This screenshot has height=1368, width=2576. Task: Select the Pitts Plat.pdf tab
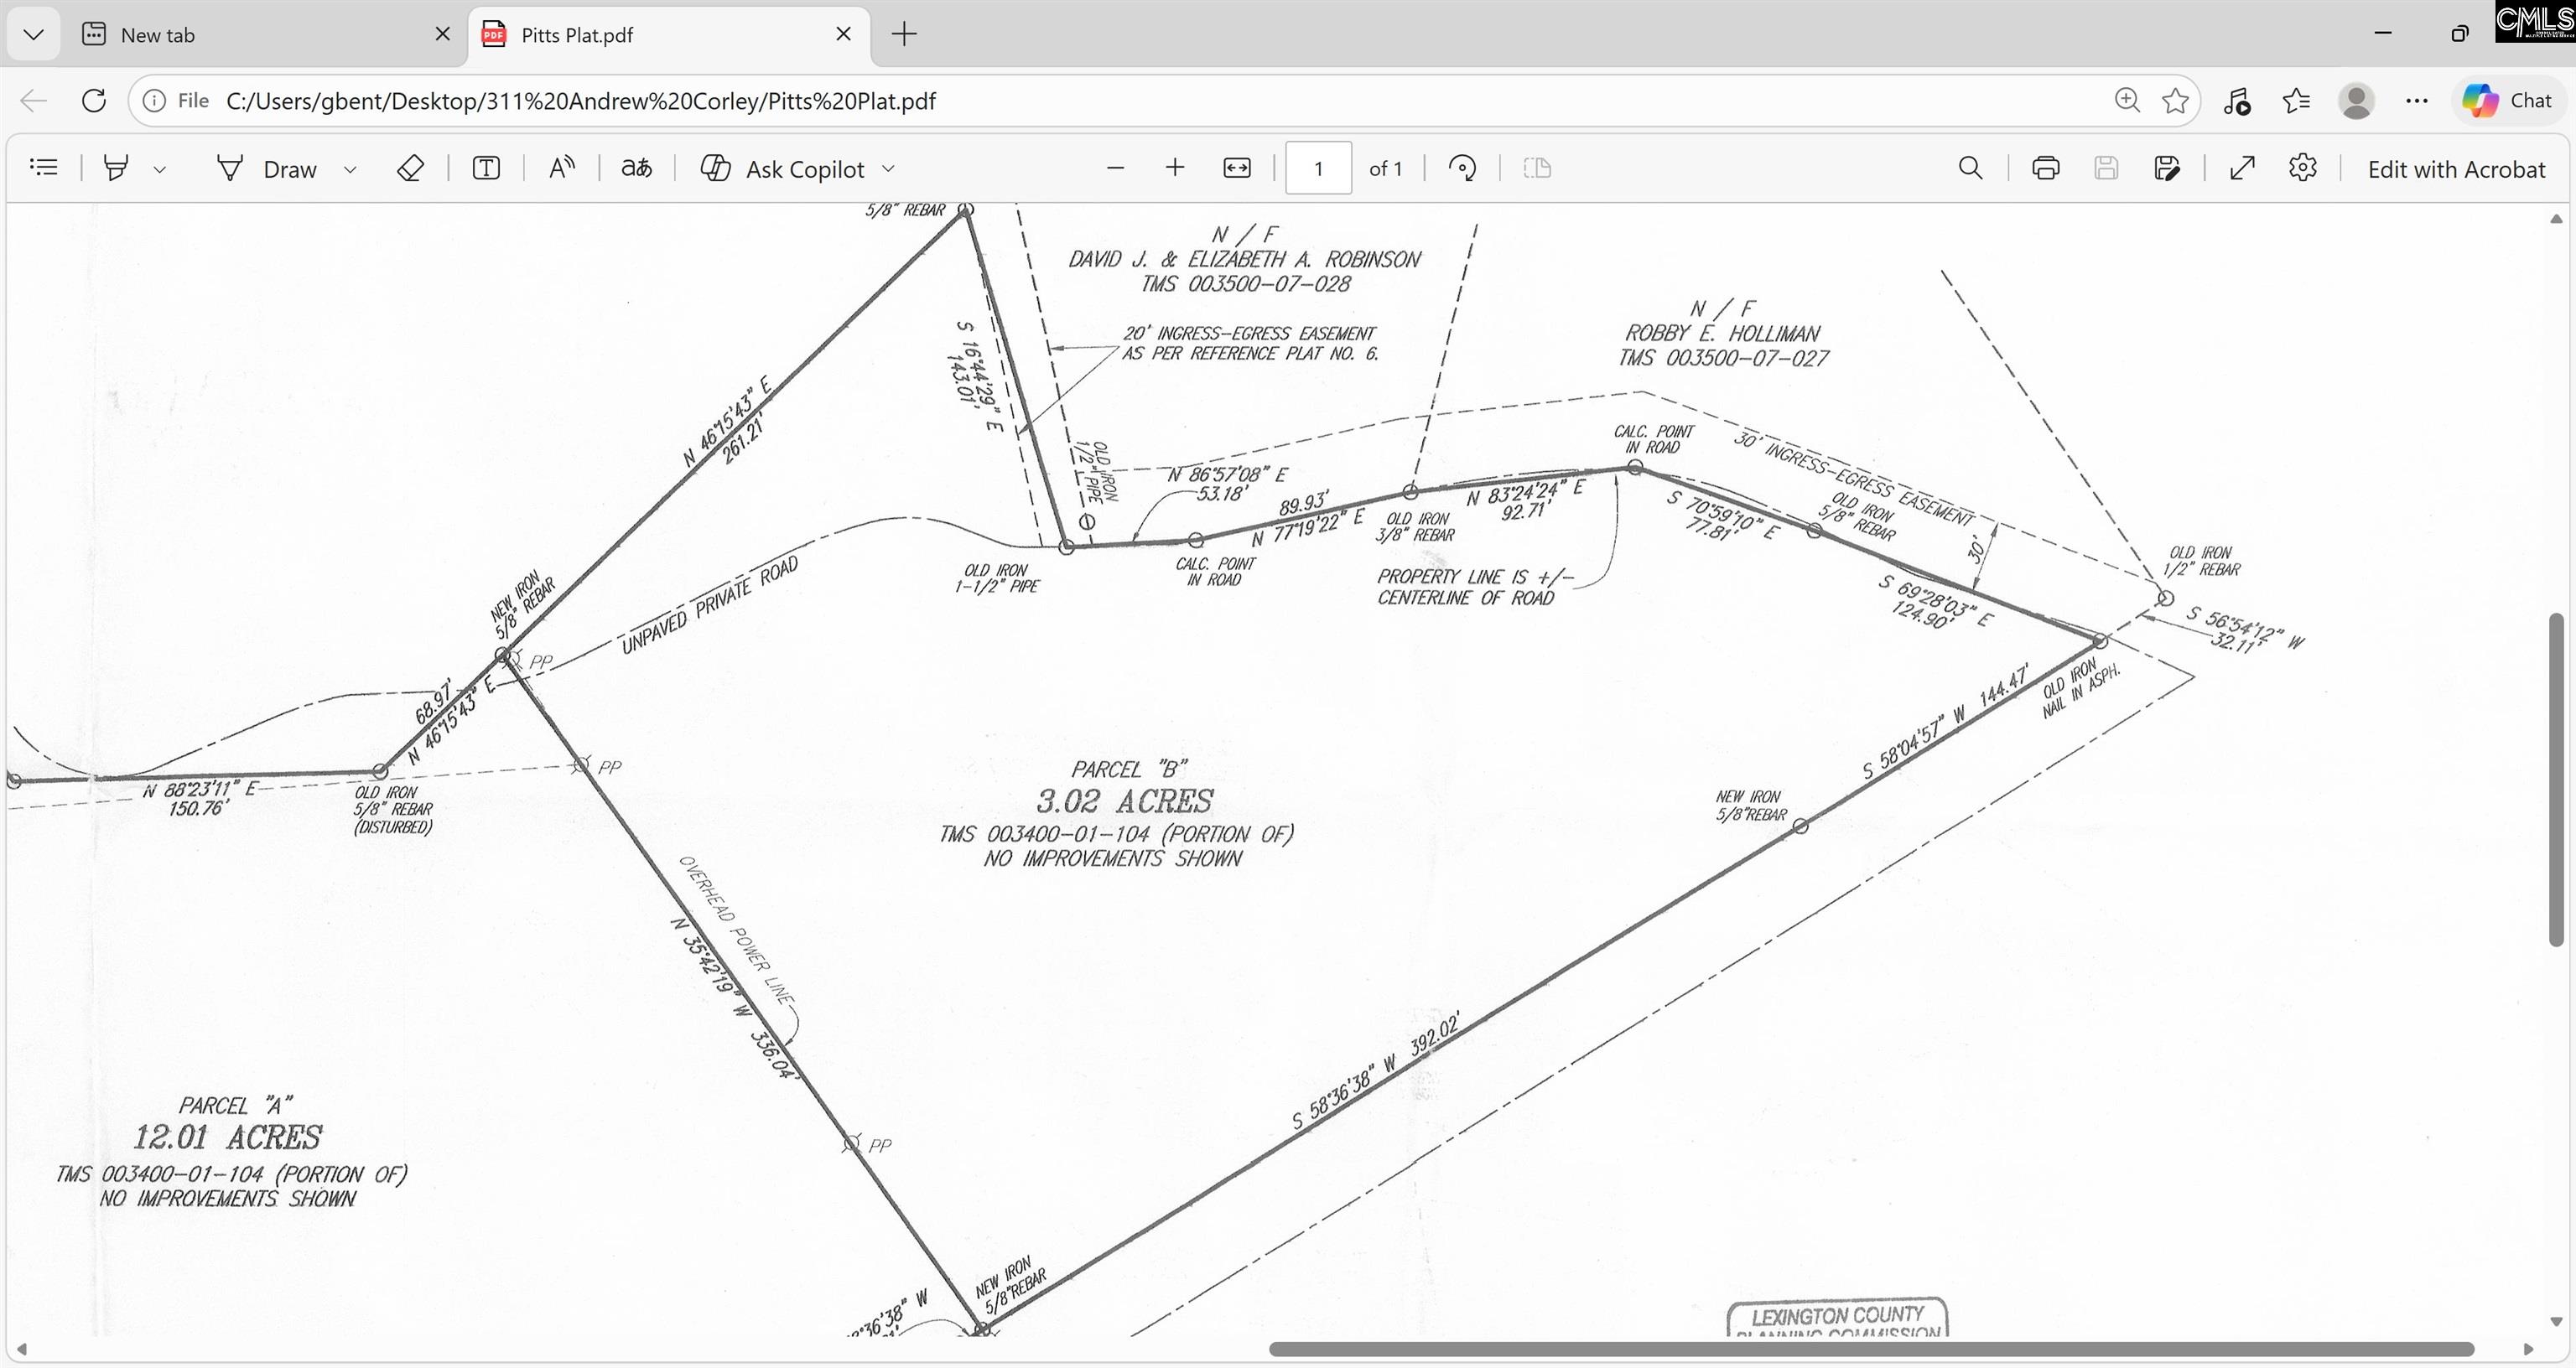click(x=668, y=35)
